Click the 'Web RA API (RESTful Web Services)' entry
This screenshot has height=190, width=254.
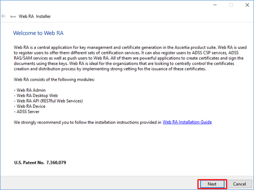[48, 101]
